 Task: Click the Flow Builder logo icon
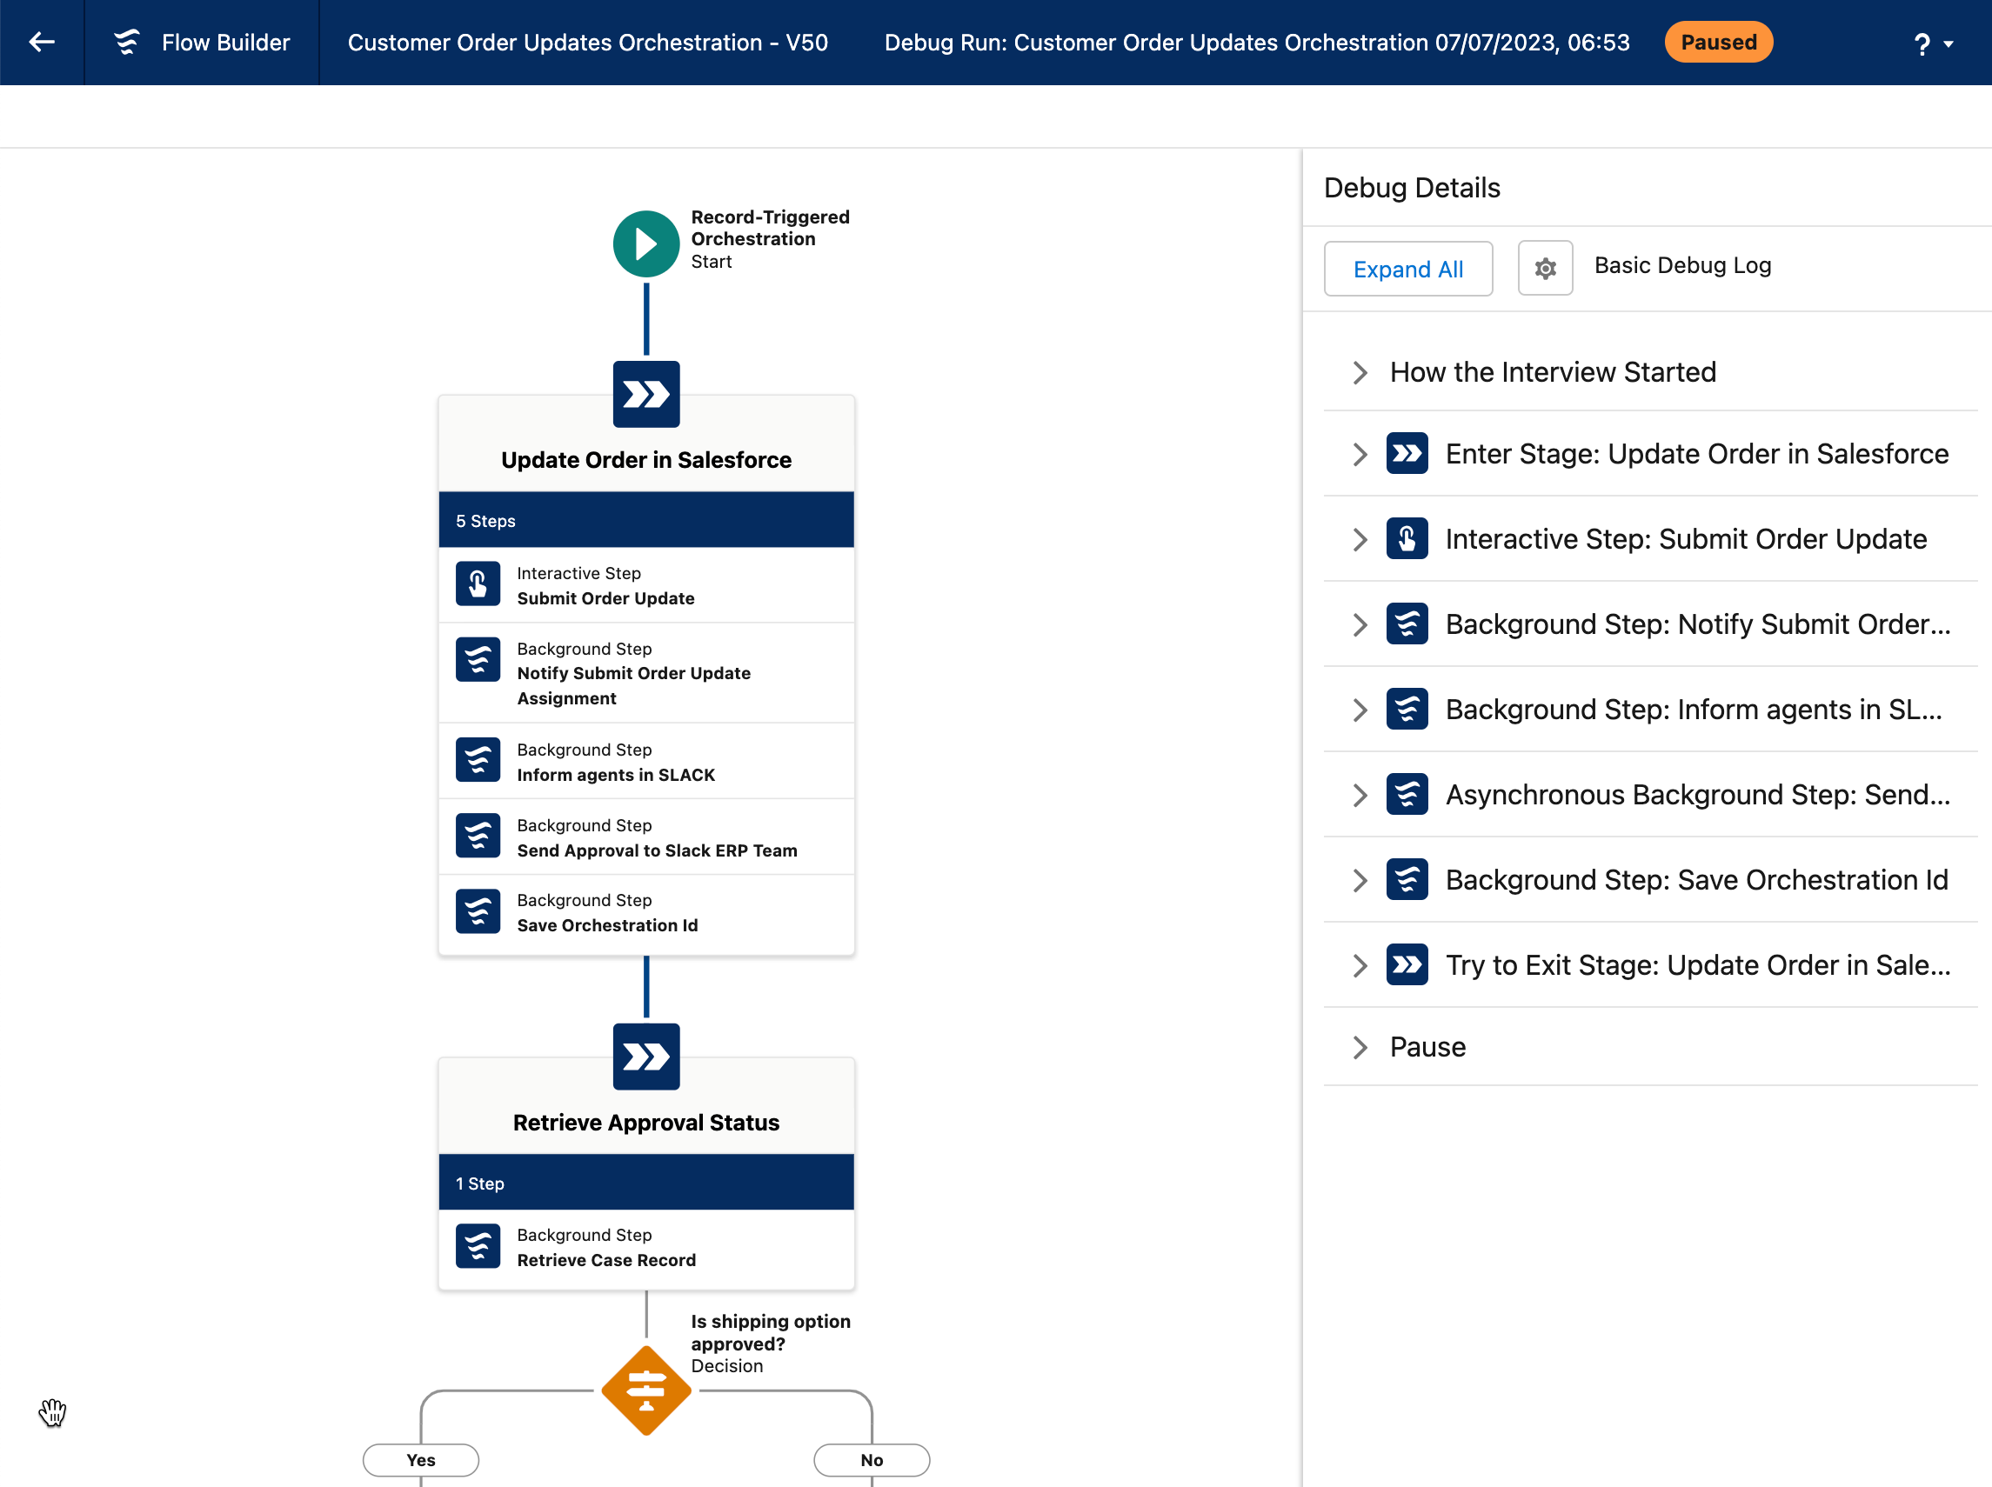click(127, 42)
